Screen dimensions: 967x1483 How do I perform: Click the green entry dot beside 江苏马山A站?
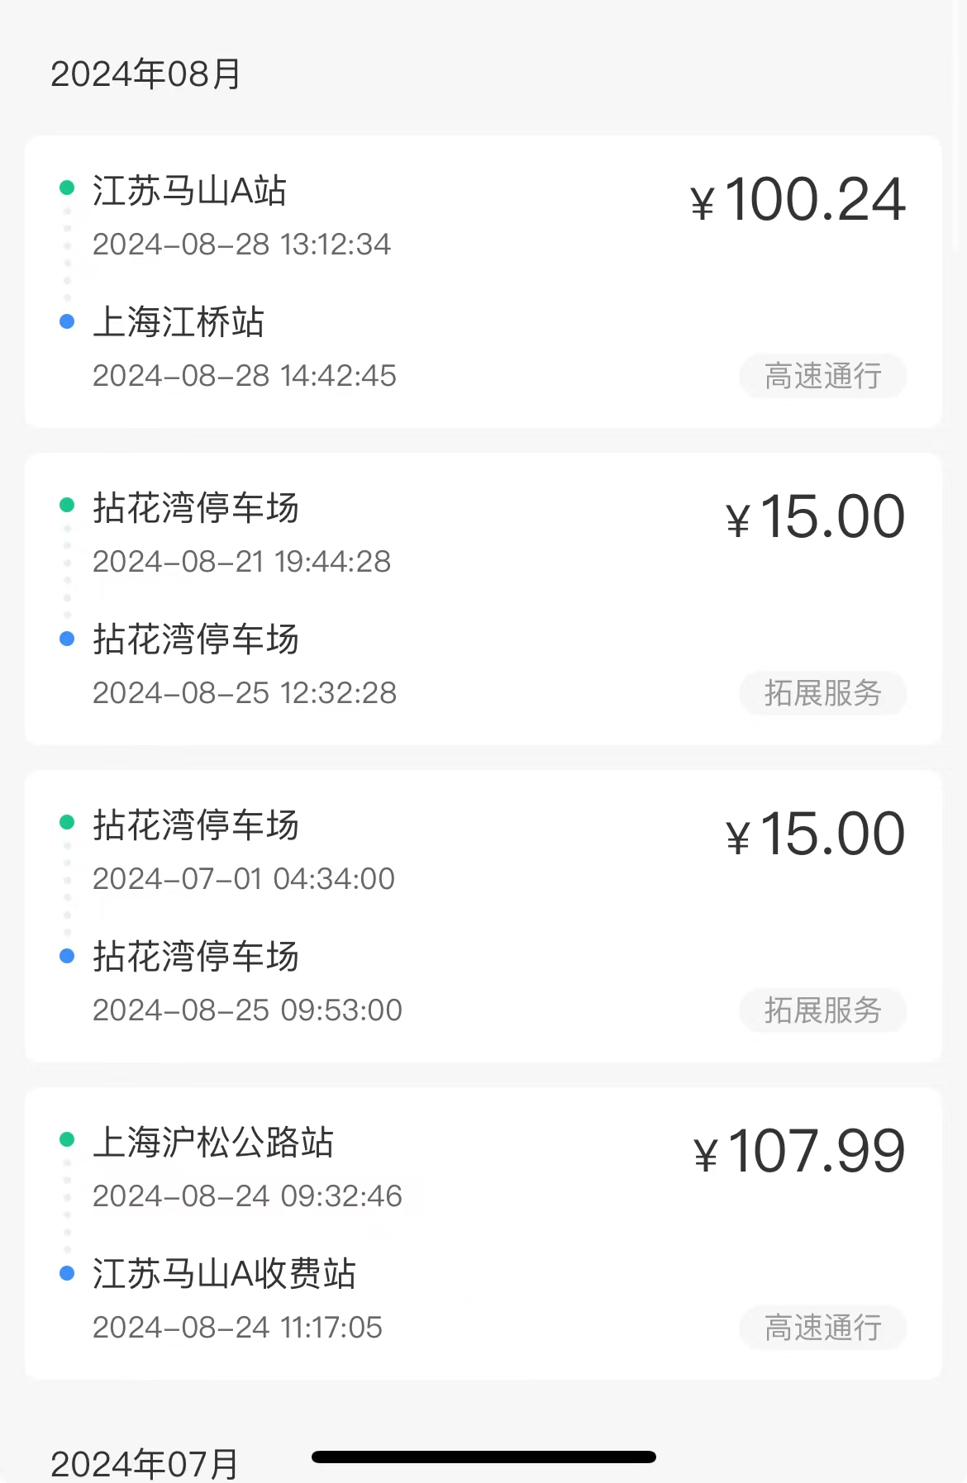(x=67, y=188)
